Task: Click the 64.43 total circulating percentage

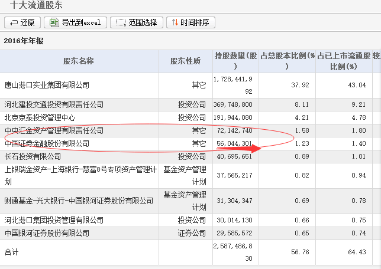Action: (357, 252)
